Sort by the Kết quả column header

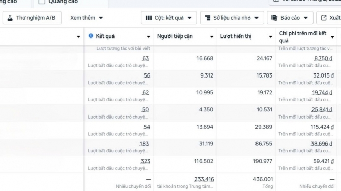pos(105,36)
